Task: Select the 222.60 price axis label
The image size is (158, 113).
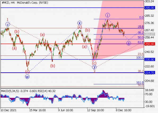Action: tap(149, 66)
